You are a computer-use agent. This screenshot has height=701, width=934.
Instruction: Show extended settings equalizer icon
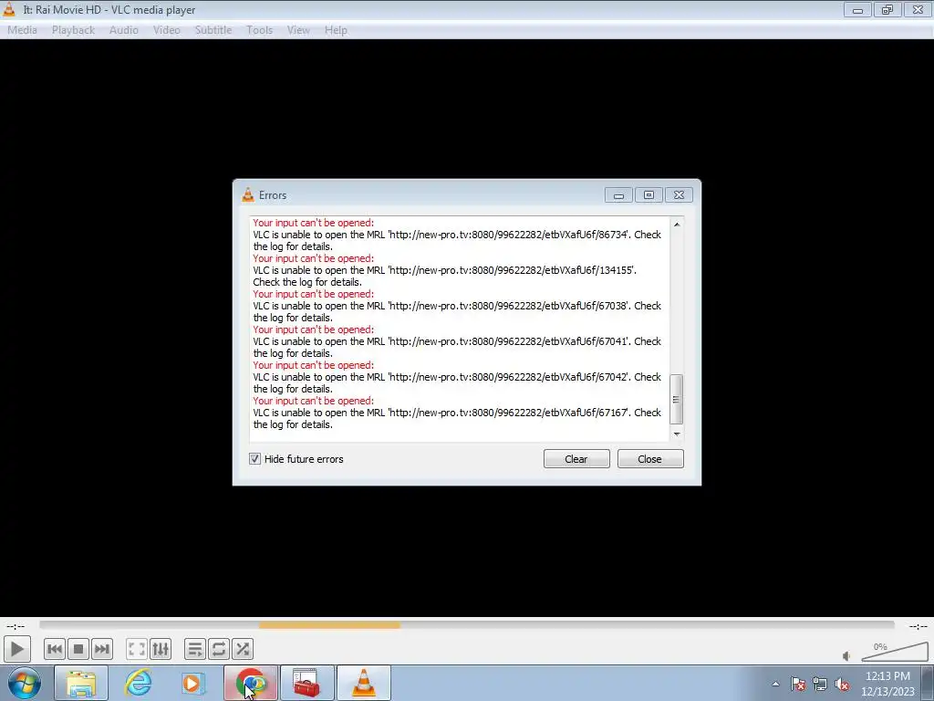161,649
